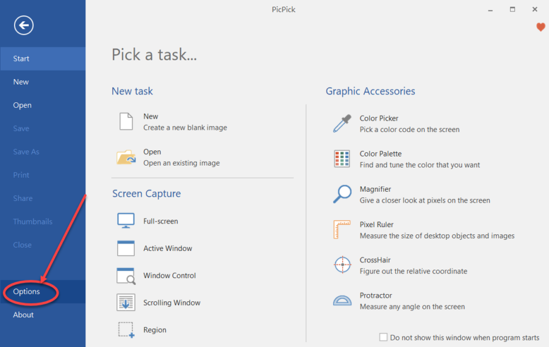Start Full-screen capture monitor icon

pos(126,221)
